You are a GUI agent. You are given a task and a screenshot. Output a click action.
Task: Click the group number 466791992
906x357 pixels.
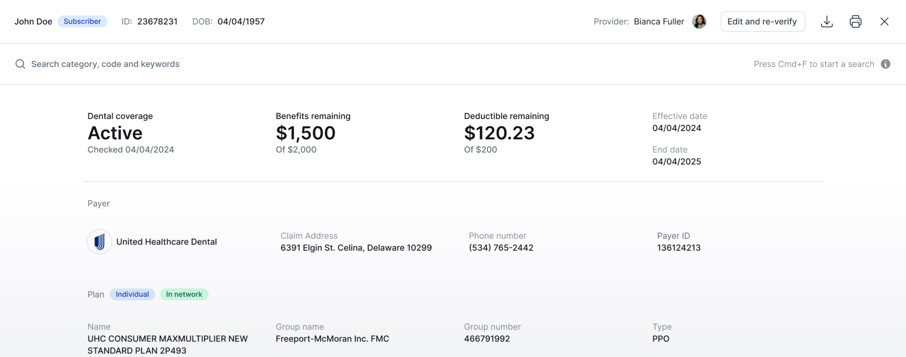[x=487, y=339]
